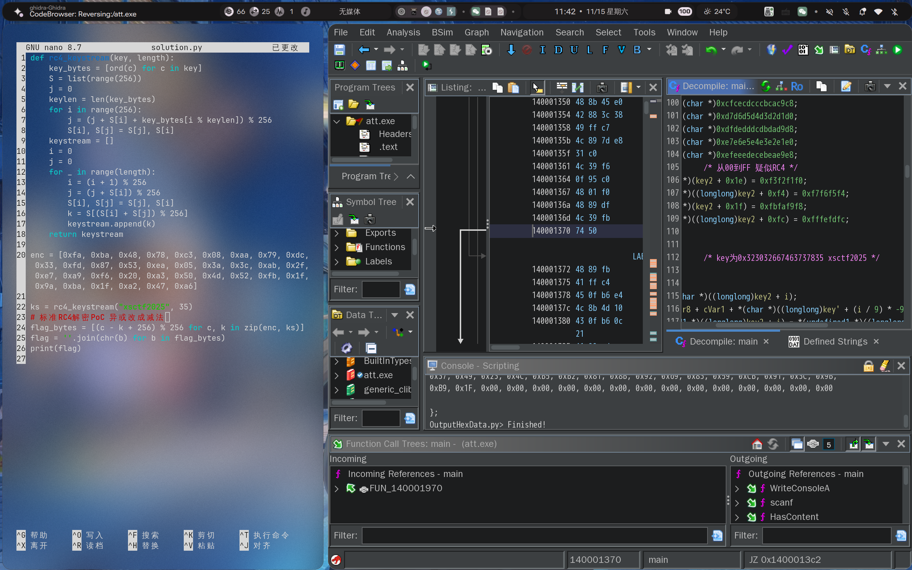Expand the Functions folder in Symbol Tree
The width and height of the screenshot is (912, 570).
point(337,247)
